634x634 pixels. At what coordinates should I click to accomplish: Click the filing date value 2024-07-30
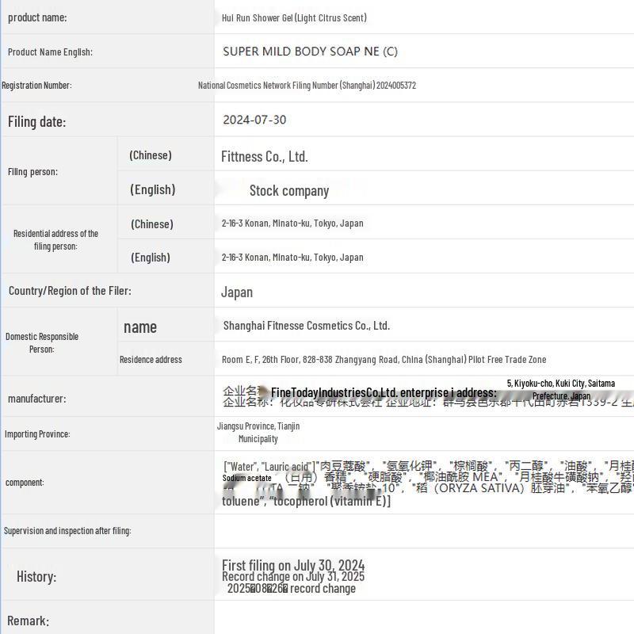254,120
